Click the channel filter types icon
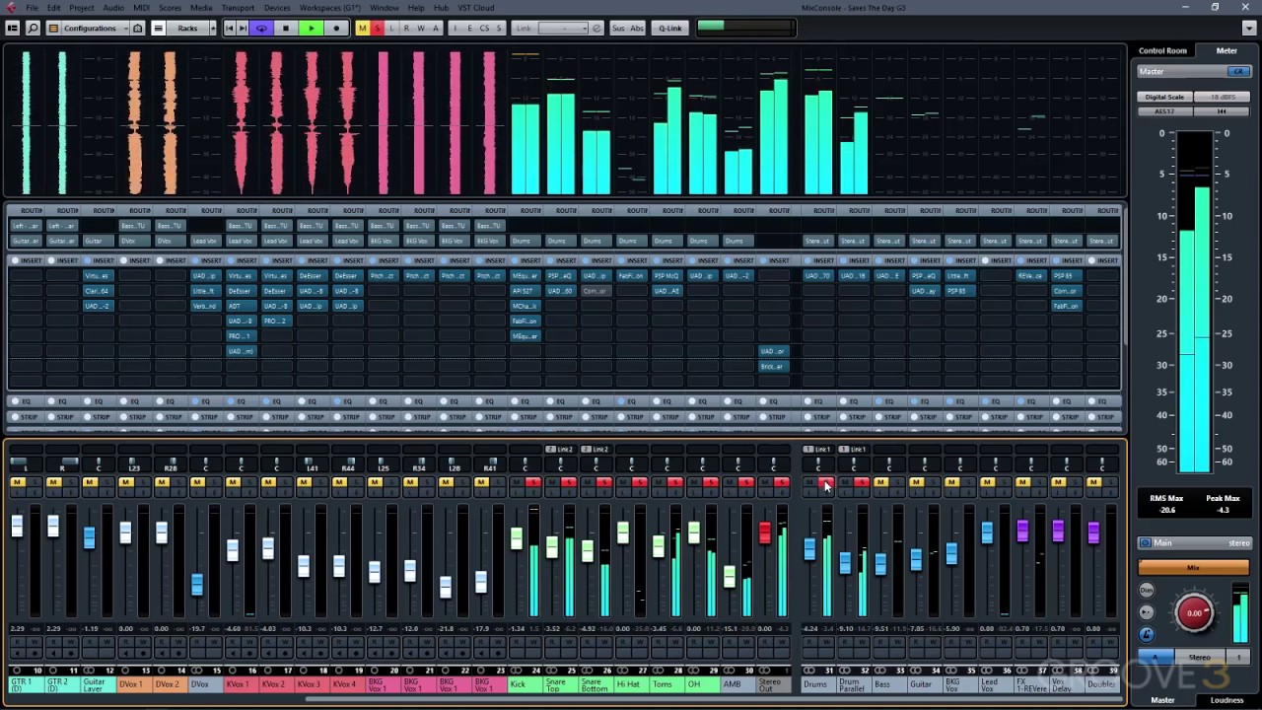This screenshot has height=710, width=1262. (x=53, y=28)
